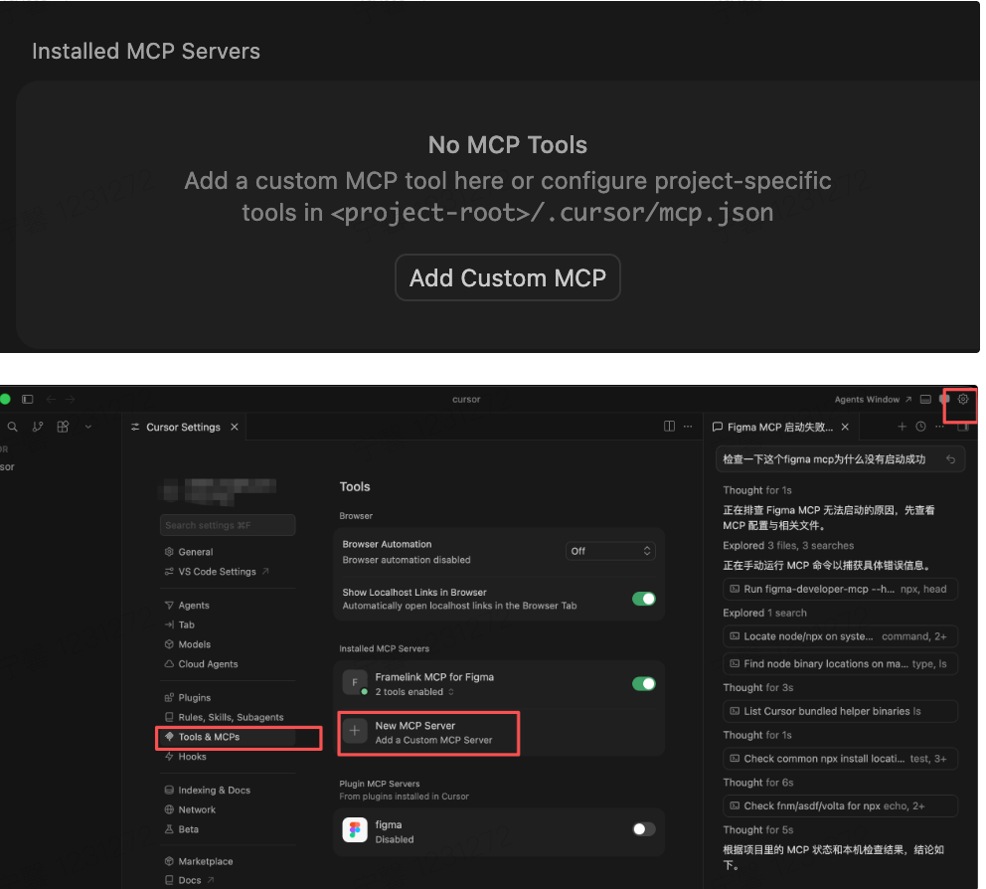Open the Run figma-developer-mcp command block
Screen dimensions: 986x889
pyautogui.click(x=840, y=589)
